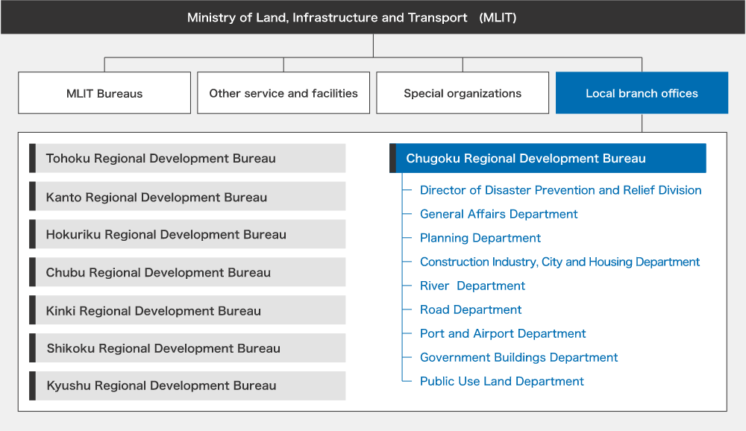Open Public Use Land Department

click(501, 381)
